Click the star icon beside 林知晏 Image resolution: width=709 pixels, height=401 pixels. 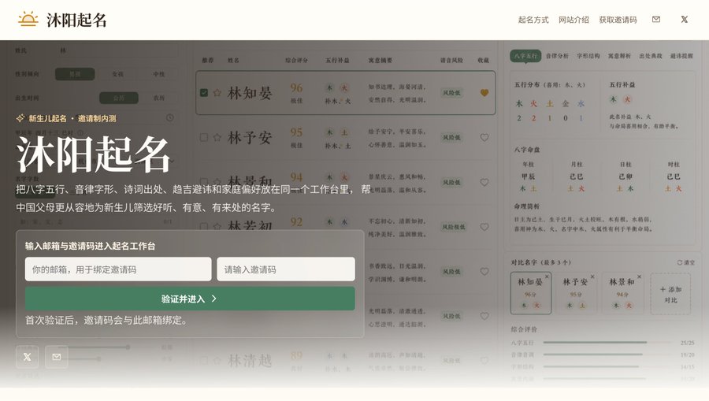pos(217,93)
